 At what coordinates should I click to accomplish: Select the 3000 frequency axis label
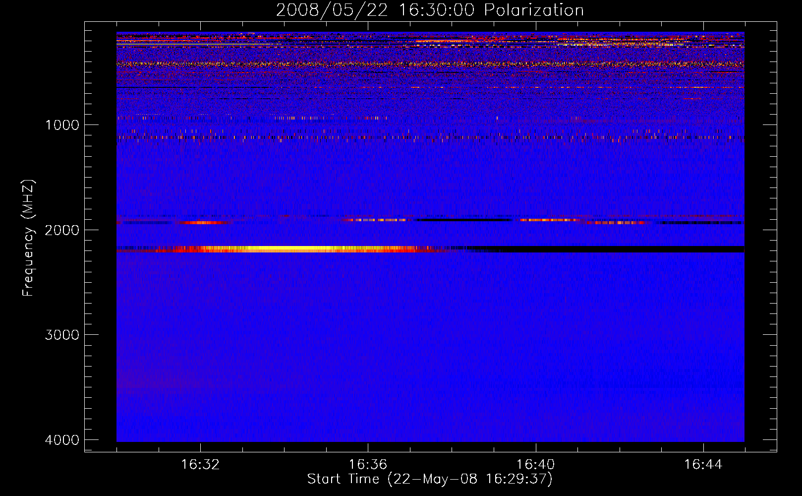[x=62, y=334]
